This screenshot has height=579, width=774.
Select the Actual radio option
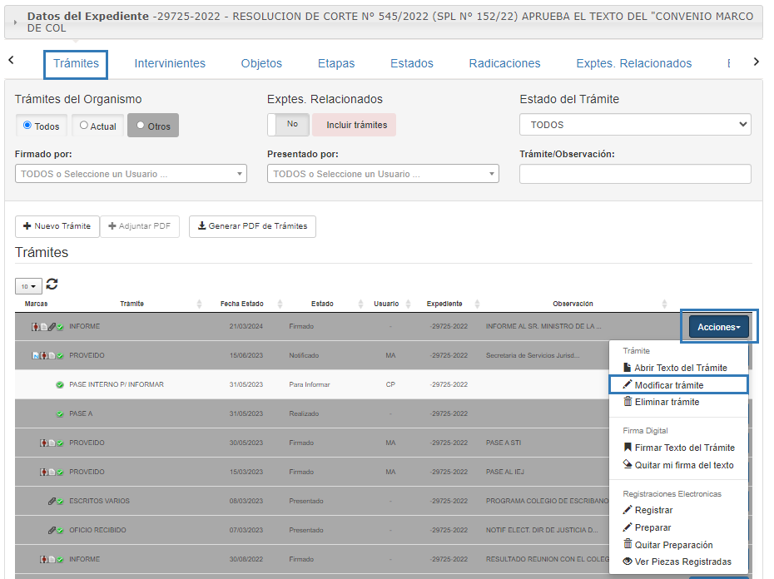click(84, 126)
